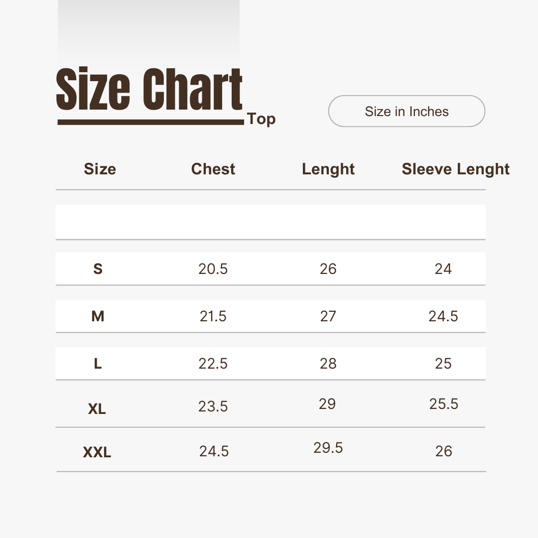
Task: Click the 23.5 chest value for XL
Action: [x=213, y=406]
